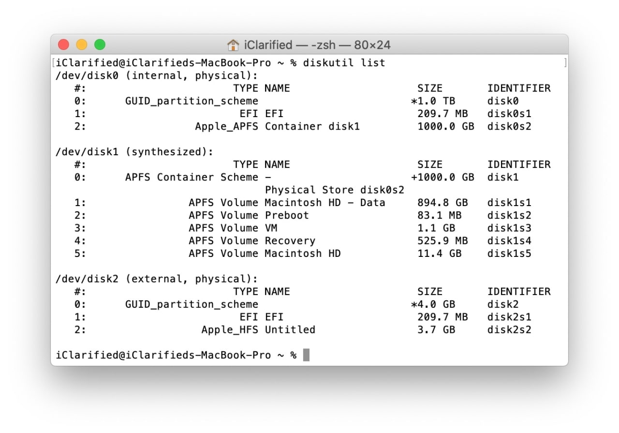Click the home folder icon in title bar
Screen dimensions: 619x433
[x=233, y=45]
